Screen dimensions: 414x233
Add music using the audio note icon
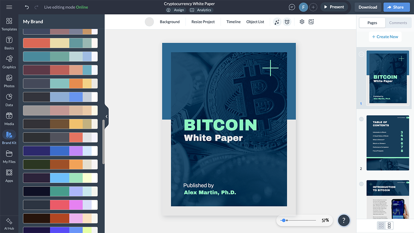pos(277,22)
